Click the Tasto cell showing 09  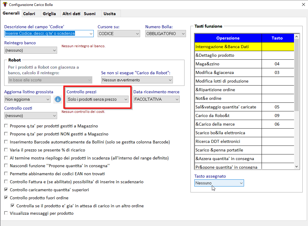[278, 116]
